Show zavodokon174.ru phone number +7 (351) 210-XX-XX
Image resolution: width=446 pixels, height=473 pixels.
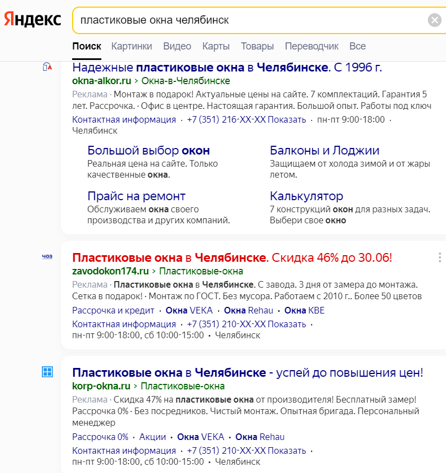[247, 324]
